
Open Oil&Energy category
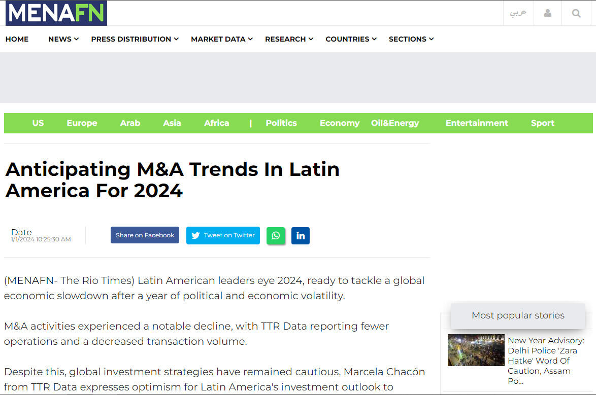pyautogui.click(x=394, y=123)
